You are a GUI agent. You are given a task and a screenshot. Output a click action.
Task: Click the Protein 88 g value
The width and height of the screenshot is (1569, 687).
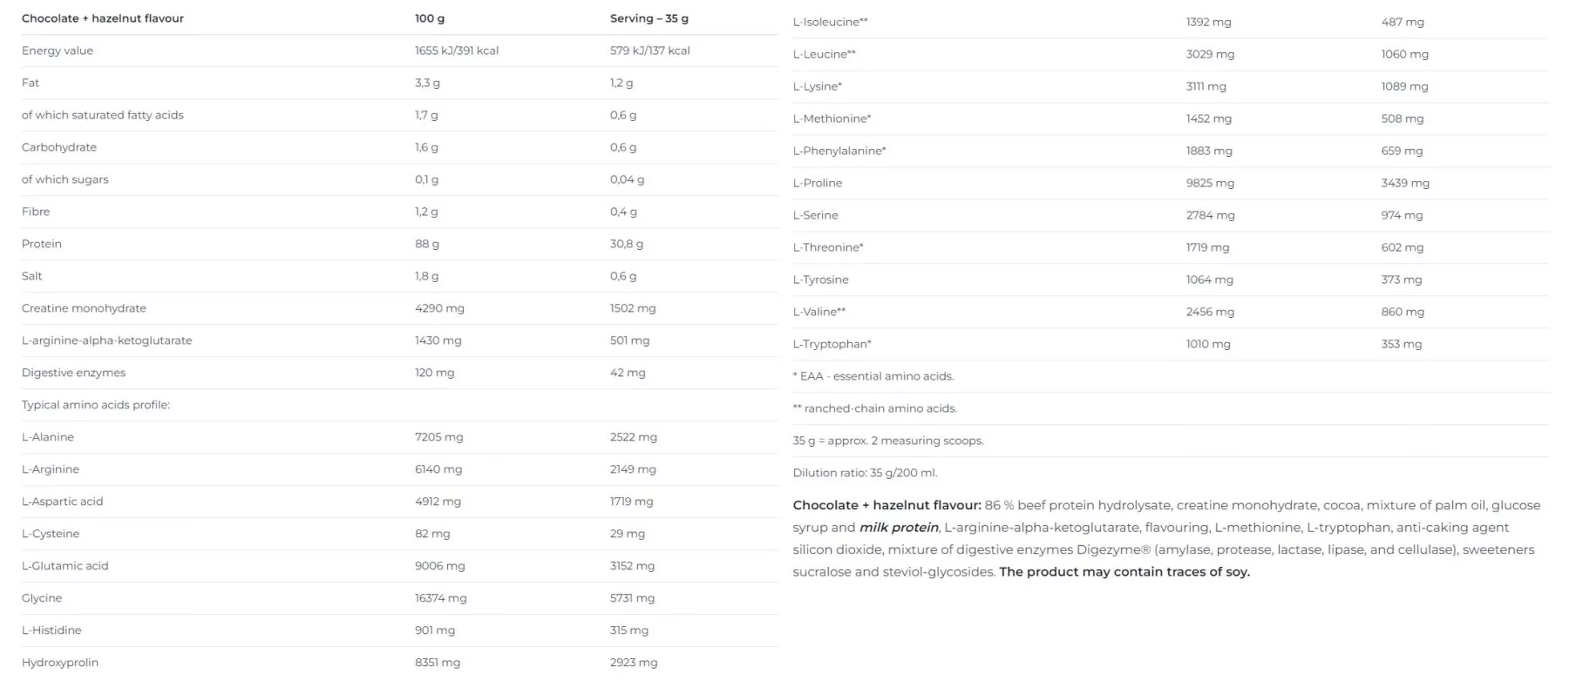(427, 244)
